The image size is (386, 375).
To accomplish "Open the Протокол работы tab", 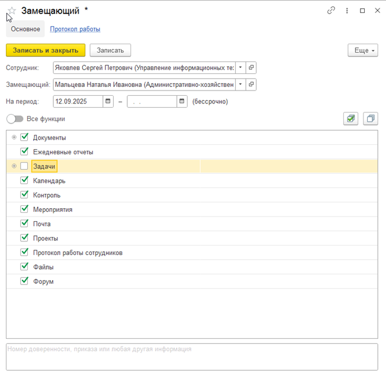I will click(75, 29).
